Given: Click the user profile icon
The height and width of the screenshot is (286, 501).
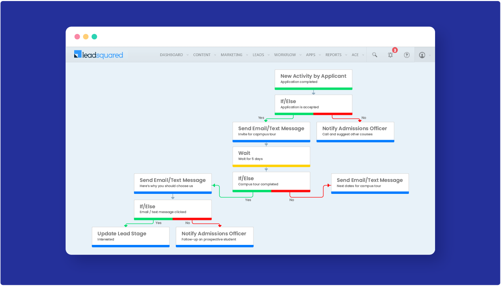Looking at the screenshot, I should coord(423,55).
